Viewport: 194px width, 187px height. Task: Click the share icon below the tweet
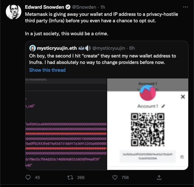[159, 177]
